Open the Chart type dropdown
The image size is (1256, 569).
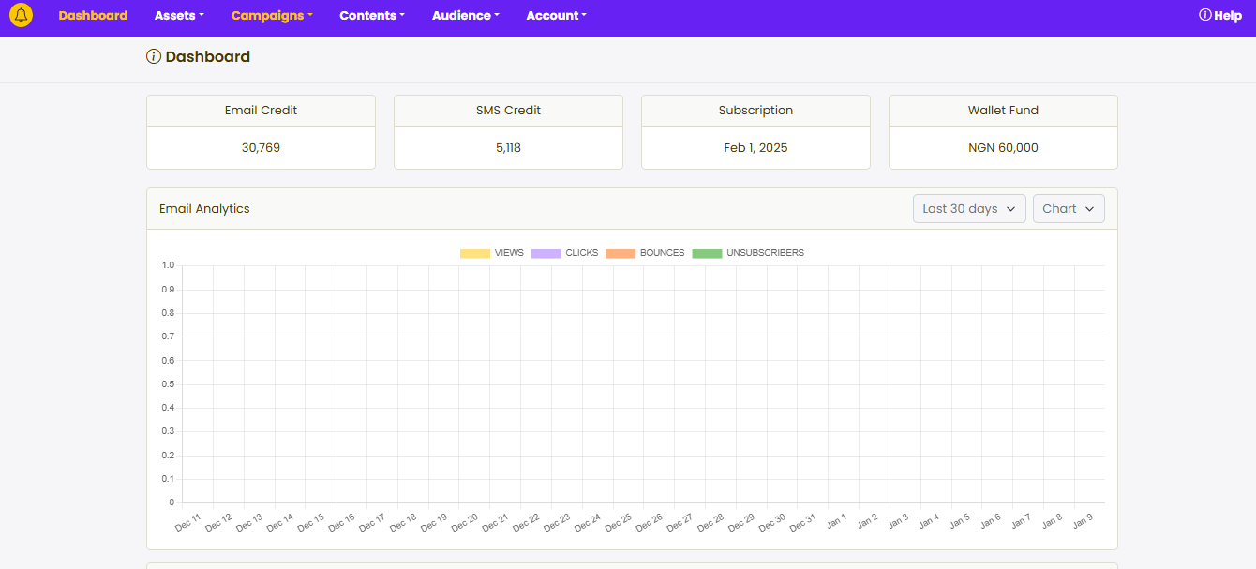tap(1069, 208)
